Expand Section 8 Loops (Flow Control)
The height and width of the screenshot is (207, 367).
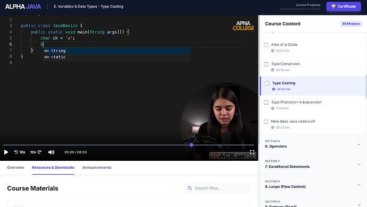click(x=313, y=184)
